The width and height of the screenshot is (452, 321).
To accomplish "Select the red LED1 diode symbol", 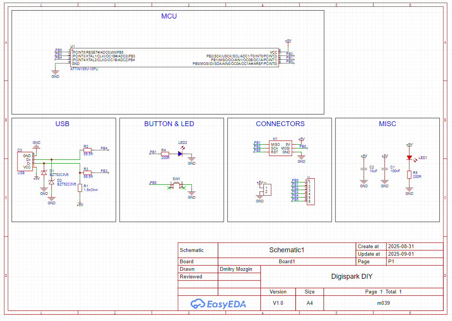I will [x=409, y=158].
